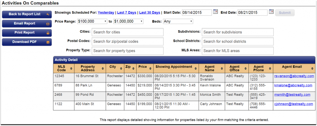Sort the table by Zip column
The width and height of the screenshot is (317, 126).
pos(133,68)
